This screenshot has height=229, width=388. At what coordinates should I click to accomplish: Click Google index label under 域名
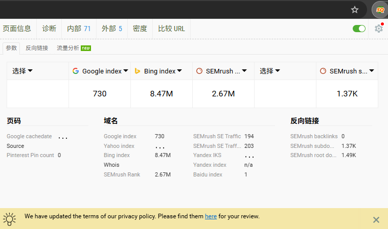pos(120,136)
